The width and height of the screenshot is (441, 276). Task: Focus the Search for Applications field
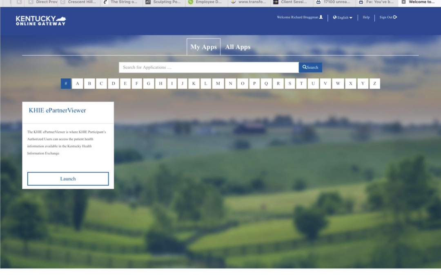209,67
